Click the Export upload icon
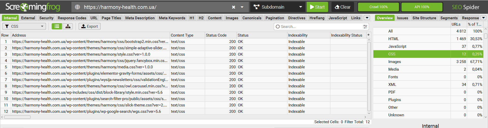The height and width of the screenshot is (128, 488). [x=83, y=26]
